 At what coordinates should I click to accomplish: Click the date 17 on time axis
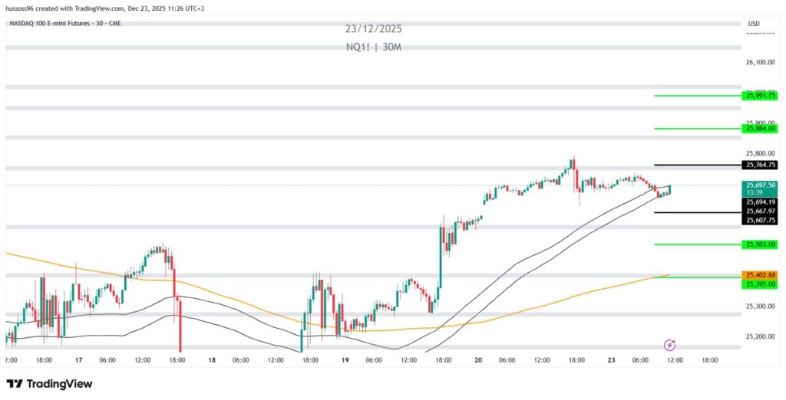click(x=79, y=359)
